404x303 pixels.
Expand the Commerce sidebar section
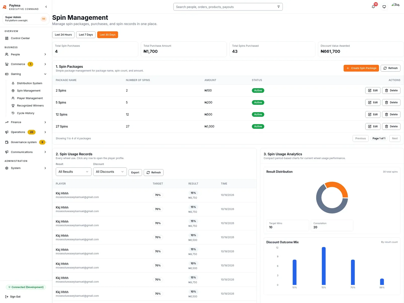click(26, 64)
